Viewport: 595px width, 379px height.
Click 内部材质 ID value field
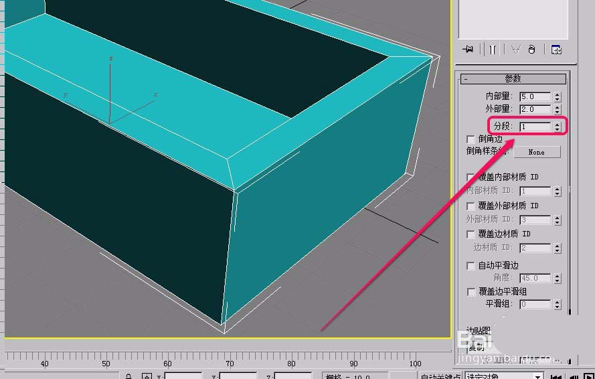click(x=535, y=191)
